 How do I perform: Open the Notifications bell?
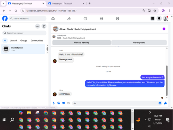(x=159, y=18)
